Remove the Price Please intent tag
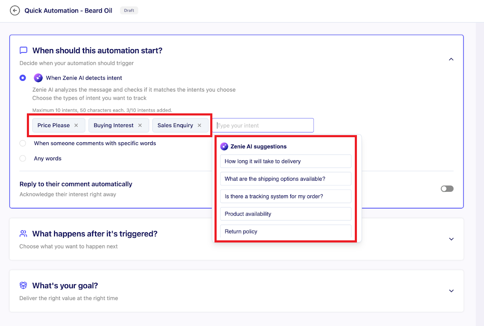 [76, 125]
